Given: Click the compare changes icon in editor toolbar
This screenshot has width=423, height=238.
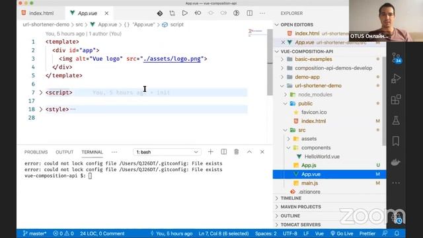Looking at the screenshot, I should pos(172,13).
